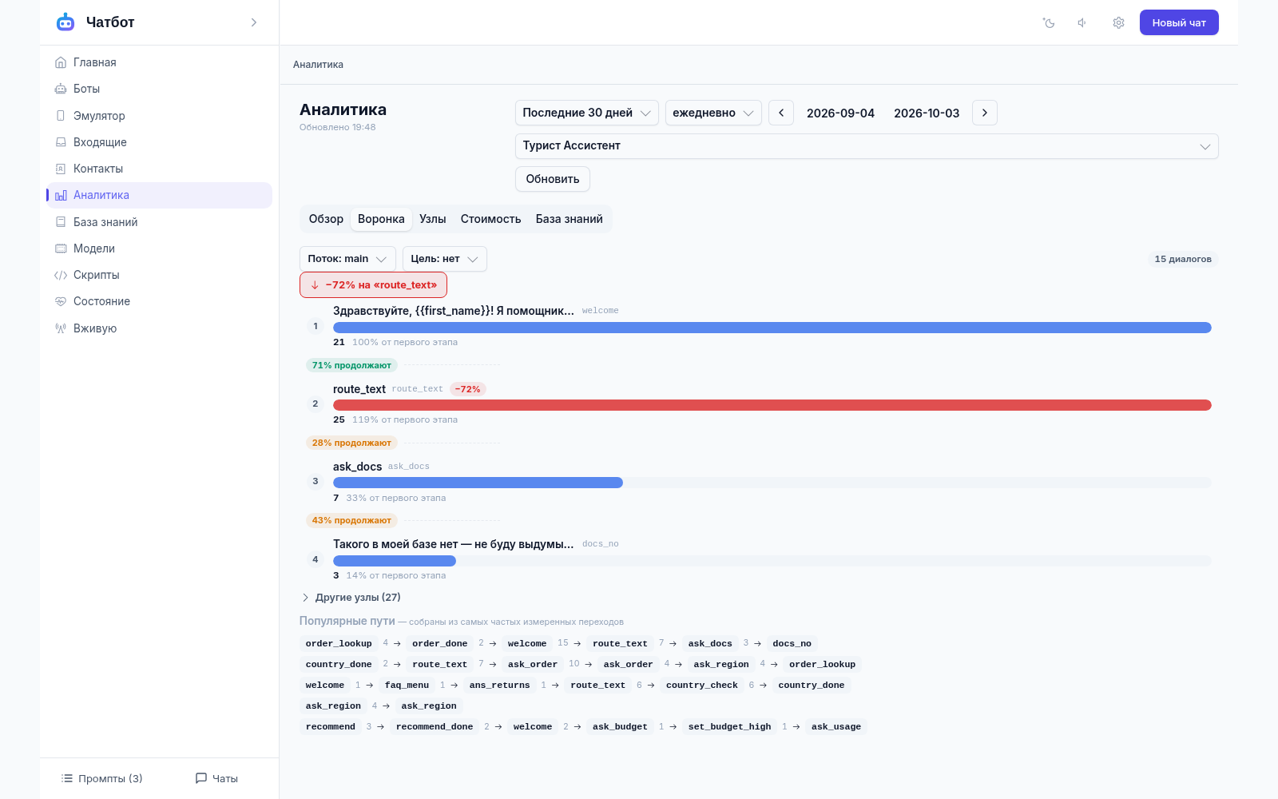Click Аналитика breadcrumb text
1278x799 pixels.
click(x=318, y=65)
